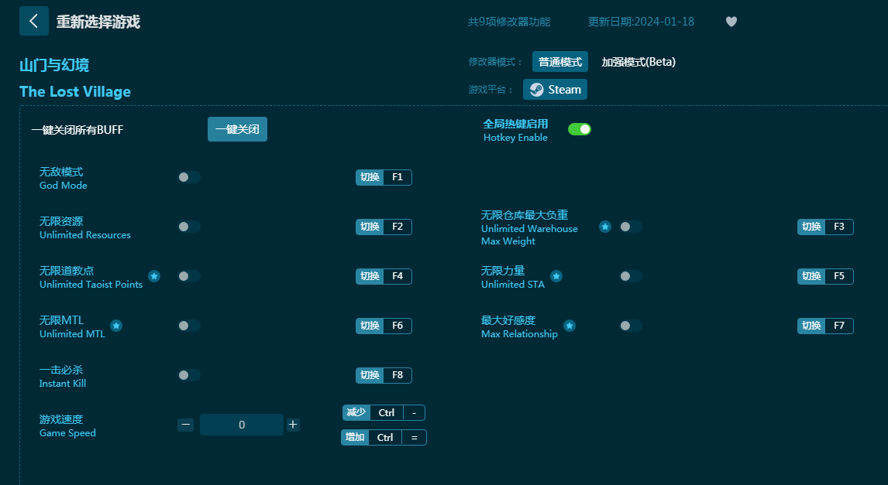888x485 pixels.
Task: Click the Game Speed value field
Action: coord(242,425)
